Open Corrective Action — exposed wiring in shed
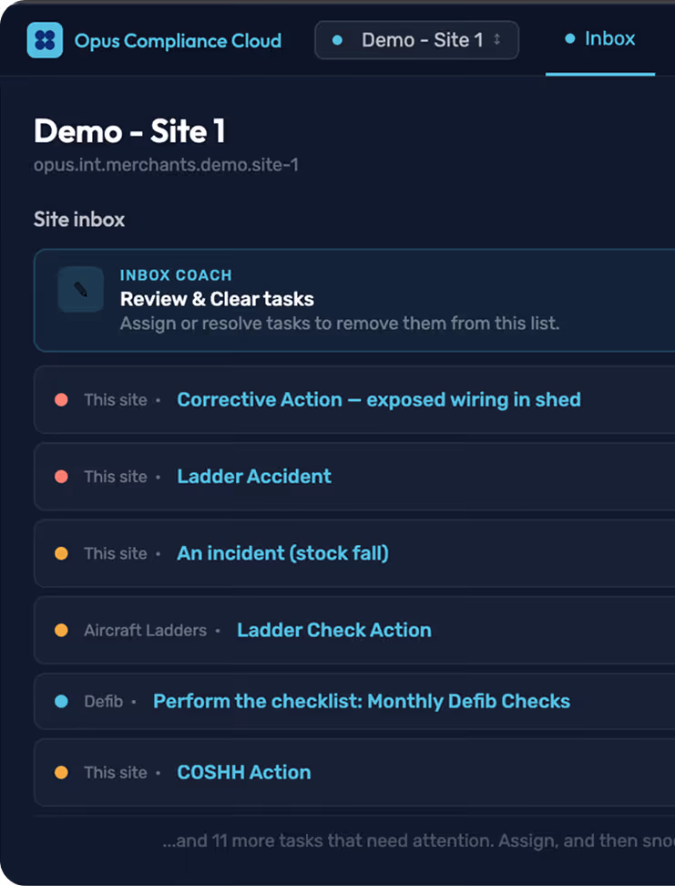 pyautogui.click(x=379, y=399)
